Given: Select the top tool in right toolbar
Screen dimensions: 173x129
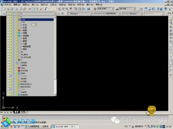Looking at the screenshot, I should tap(171, 19).
